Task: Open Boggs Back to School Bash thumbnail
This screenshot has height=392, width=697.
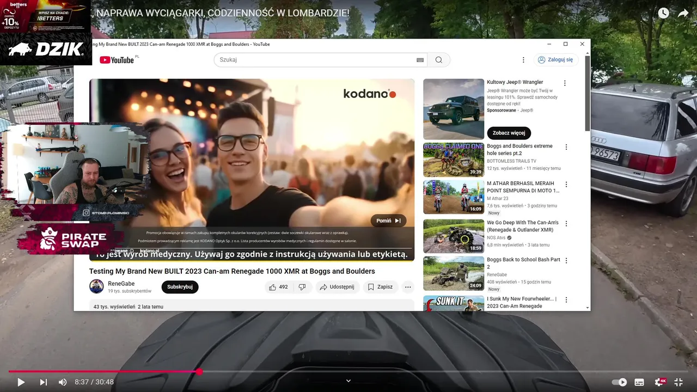Action: [x=454, y=273]
